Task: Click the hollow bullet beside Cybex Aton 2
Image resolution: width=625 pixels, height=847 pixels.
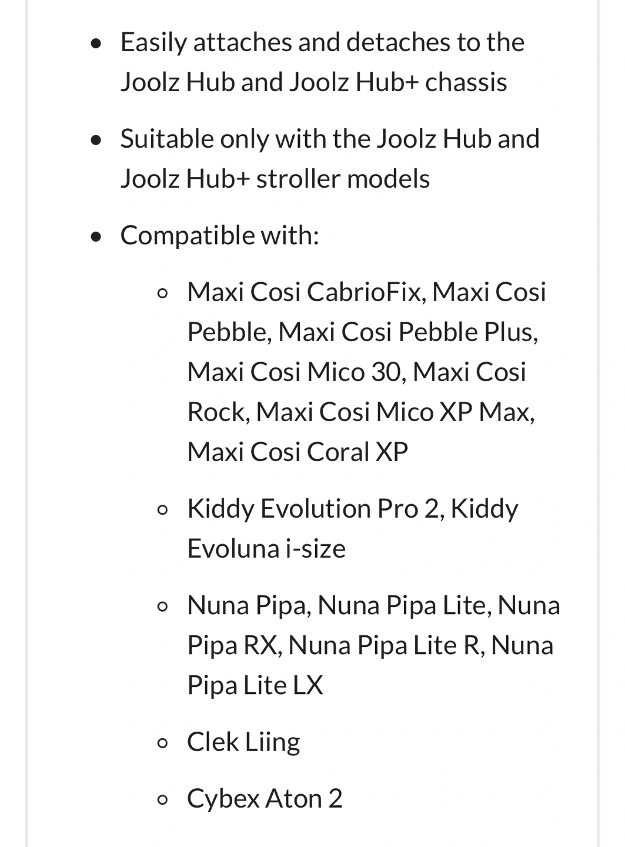Action: pyautogui.click(x=163, y=801)
